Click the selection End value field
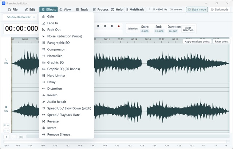This screenshot has width=233, height=149. 159,31
